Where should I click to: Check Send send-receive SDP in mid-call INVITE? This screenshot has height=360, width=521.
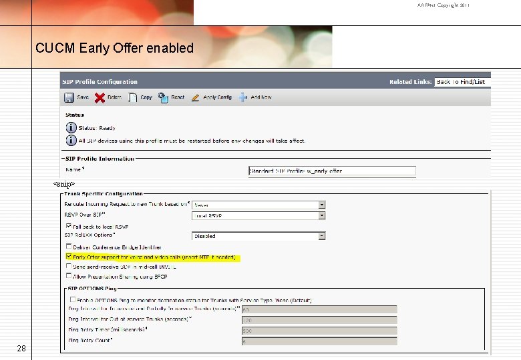point(69,266)
